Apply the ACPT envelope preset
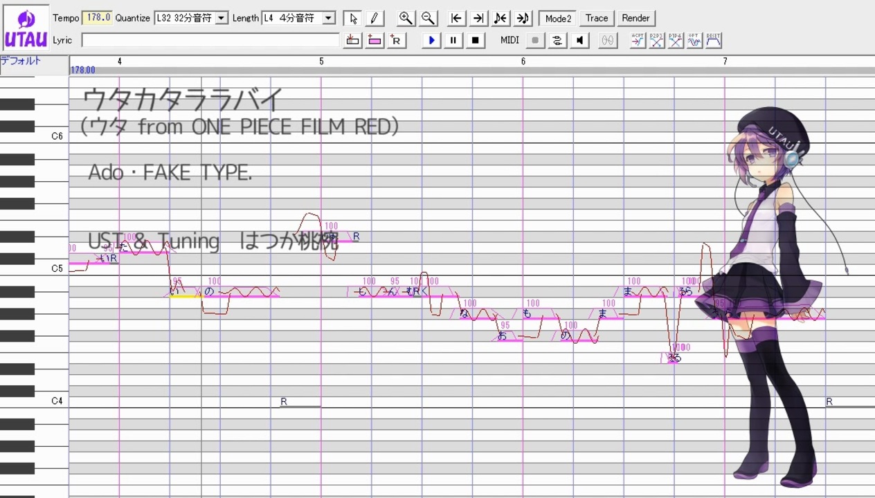 [638, 40]
